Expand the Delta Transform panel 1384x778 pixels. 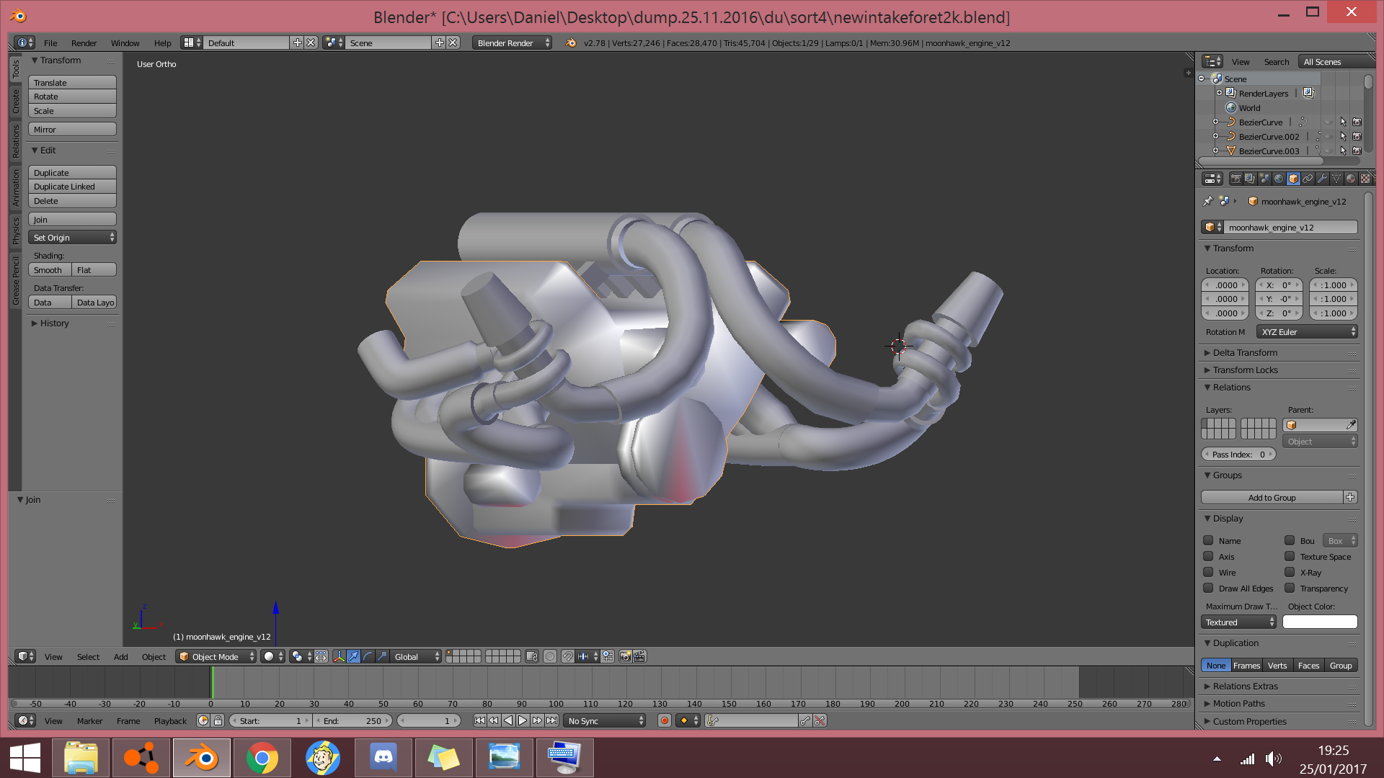click(x=1244, y=352)
